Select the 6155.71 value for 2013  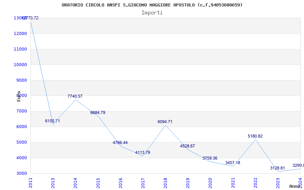pos(52,121)
